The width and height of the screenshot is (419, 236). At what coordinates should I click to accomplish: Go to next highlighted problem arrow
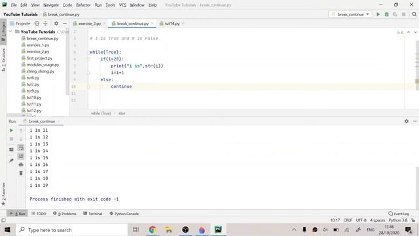pyautogui.click(x=415, y=32)
